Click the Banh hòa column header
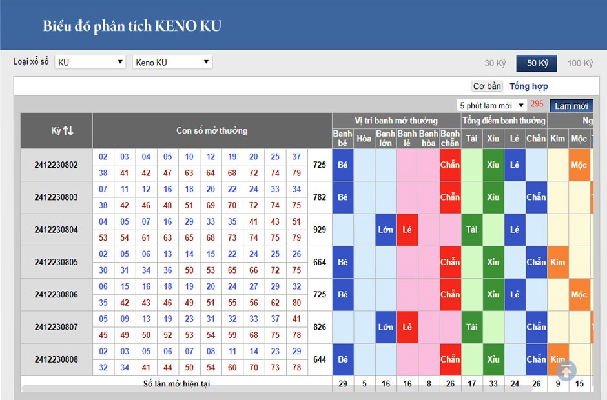This screenshot has width=607, height=400. [x=429, y=139]
